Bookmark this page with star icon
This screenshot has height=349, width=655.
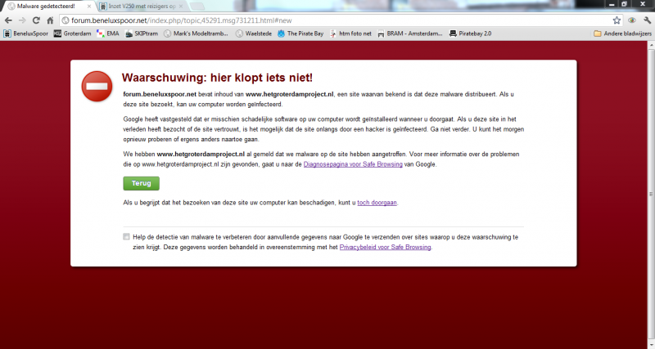(x=617, y=20)
